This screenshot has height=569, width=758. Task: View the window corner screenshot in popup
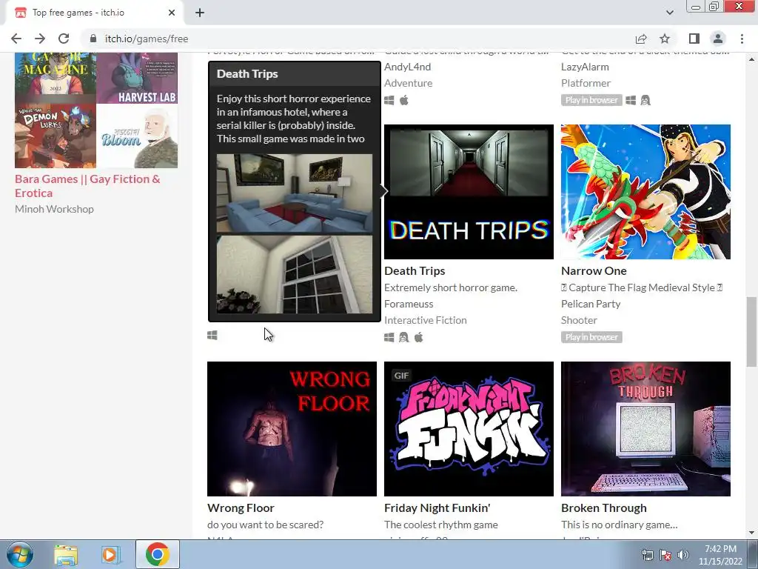pyautogui.click(x=295, y=274)
